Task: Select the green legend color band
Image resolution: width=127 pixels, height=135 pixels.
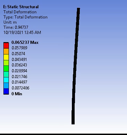Action: click(x=6, y=69)
